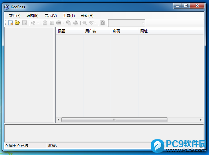Open the 文件(F) menu
Image resolution: width=209 pixels, height=155 pixels.
coord(15,16)
